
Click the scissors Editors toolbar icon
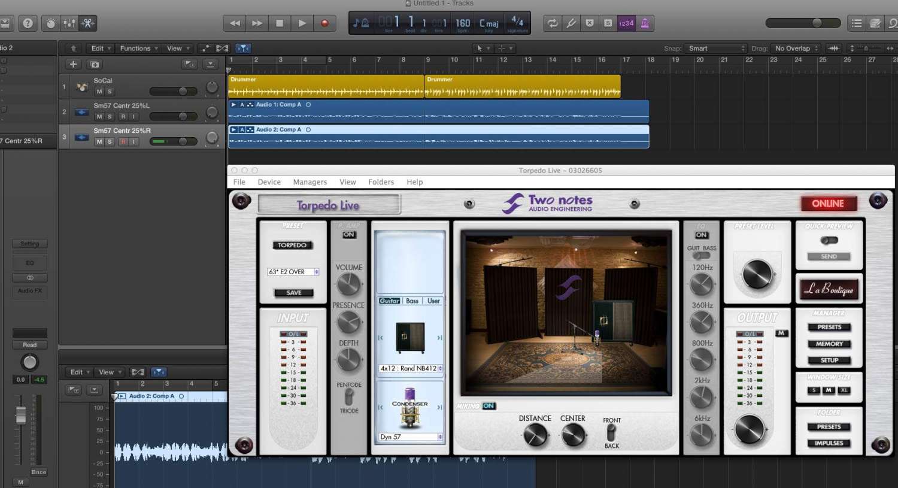pos(87,23)
